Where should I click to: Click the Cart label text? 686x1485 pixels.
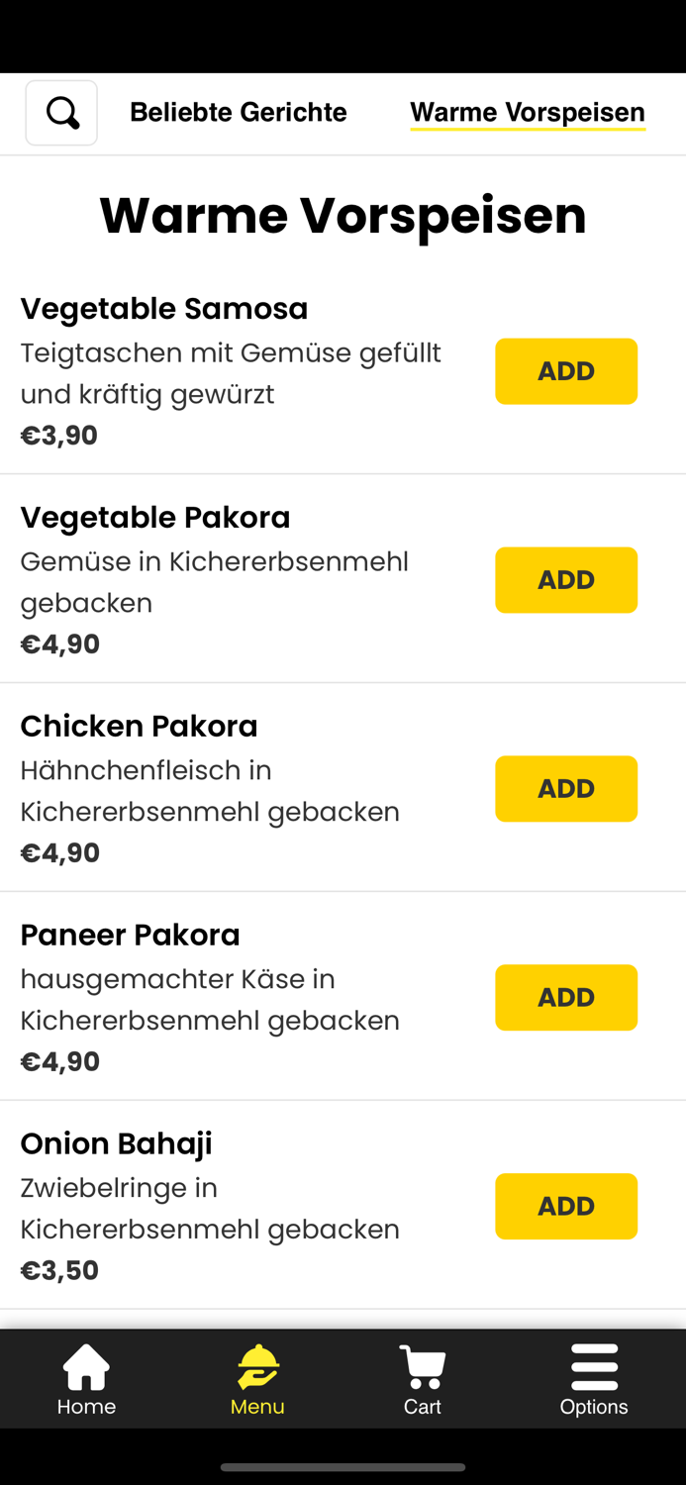pos(423,1407)
